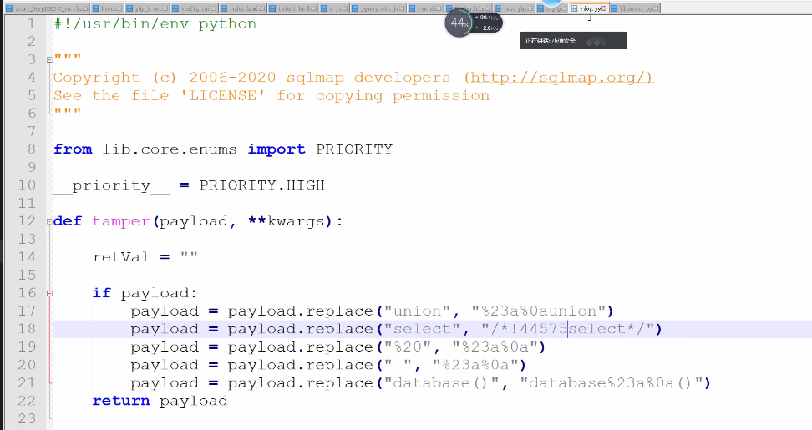Open the index.html tab
The image size is (812, 430).
point(241,8)
